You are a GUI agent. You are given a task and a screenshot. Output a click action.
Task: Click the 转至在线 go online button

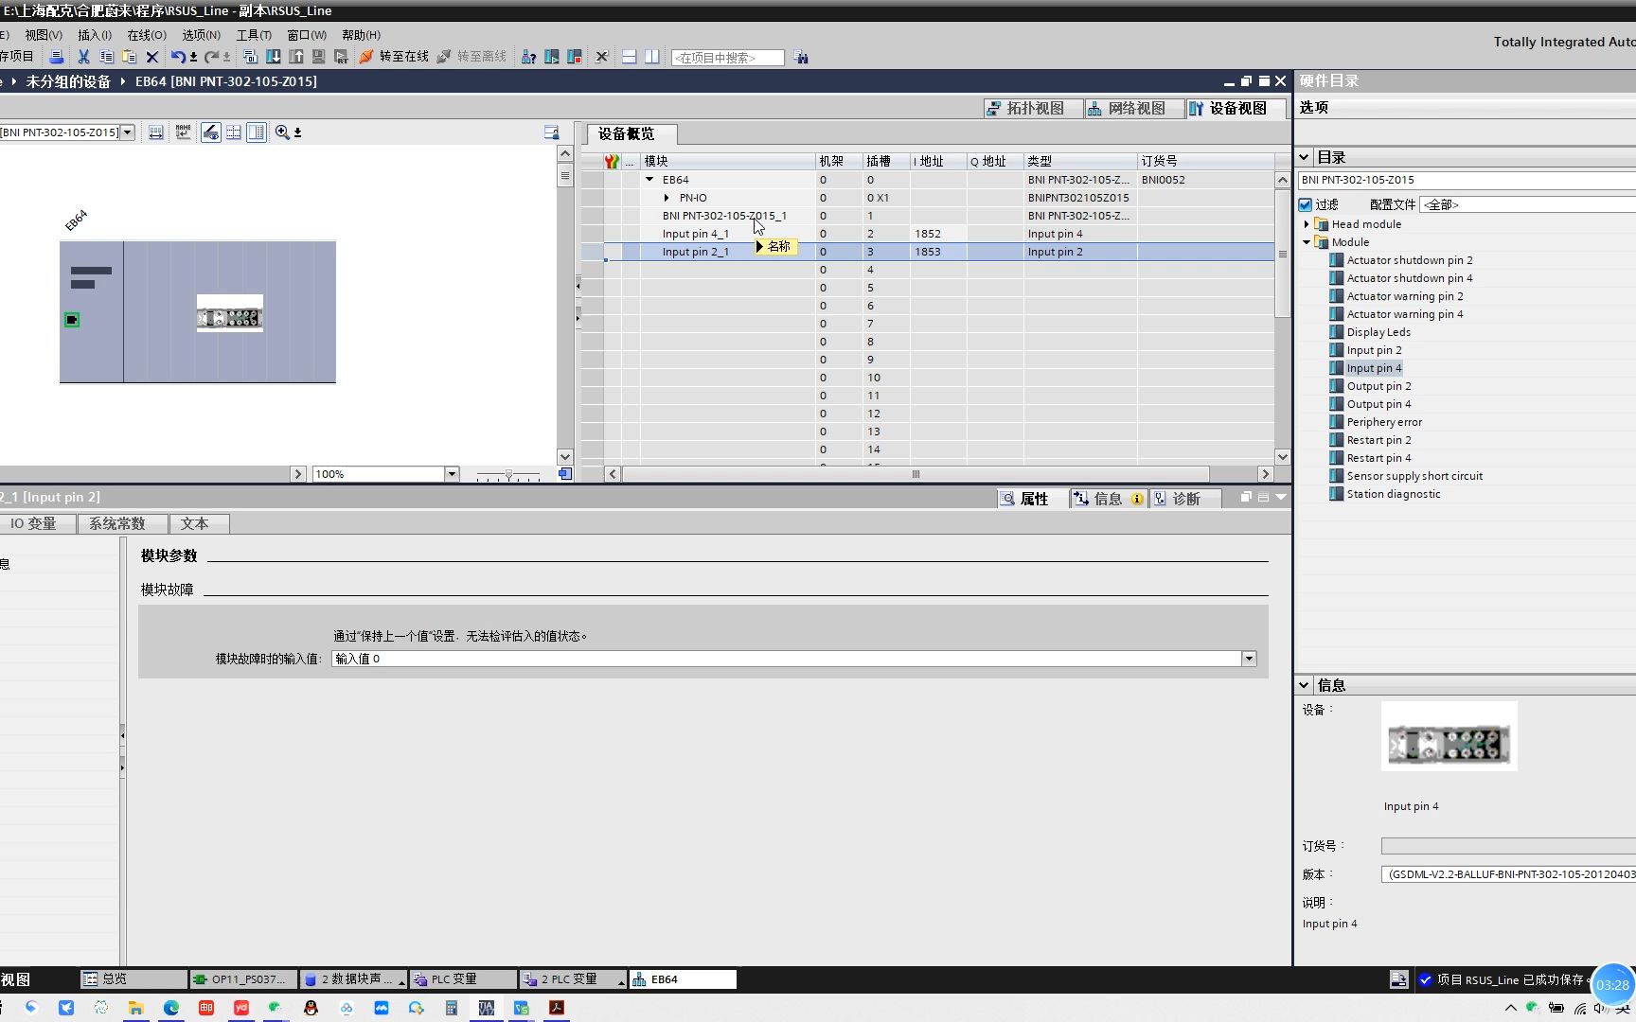click(394, 57)
